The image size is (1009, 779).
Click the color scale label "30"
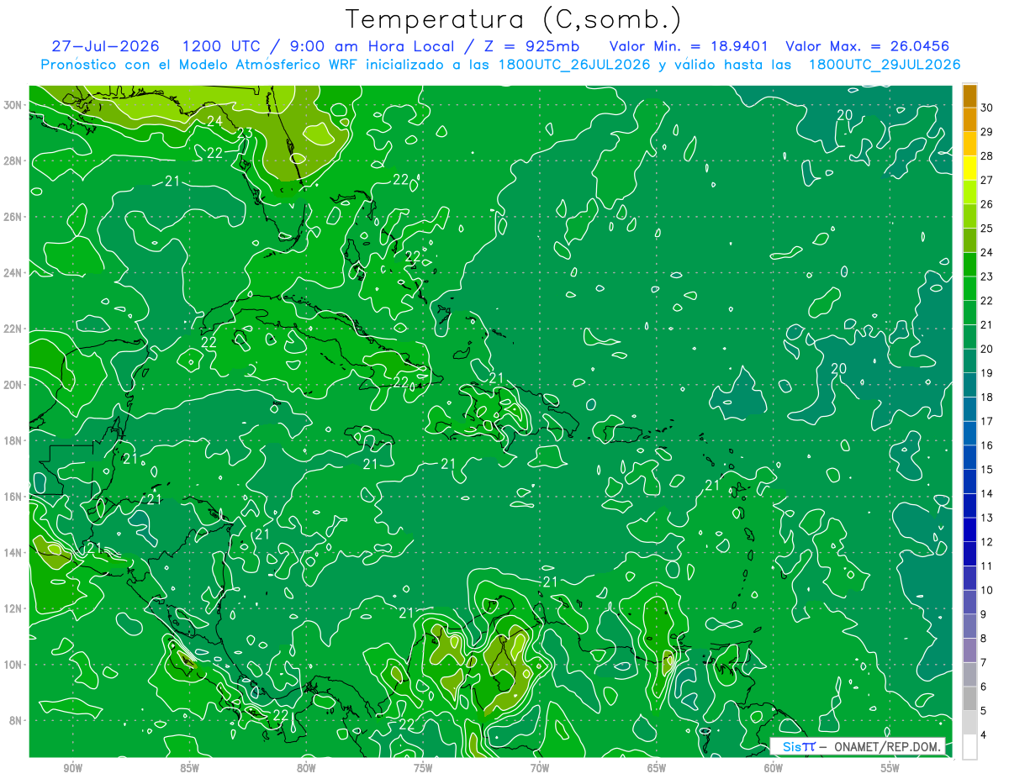pos(987,108)
